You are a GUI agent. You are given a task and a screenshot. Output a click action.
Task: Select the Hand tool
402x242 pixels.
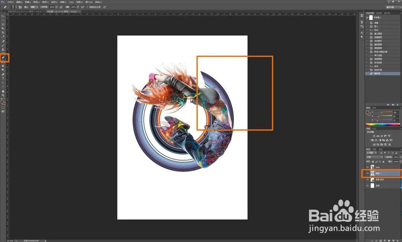pos(3,91)
